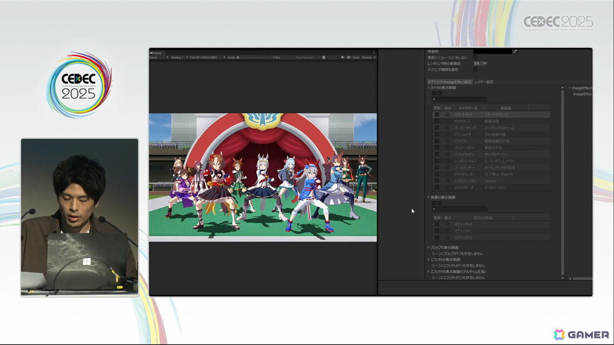The width and height of the screenshot is (614, 345).
Task: Toggle the バイリニア補間を適用 checkbox
Action: [475, 69]
